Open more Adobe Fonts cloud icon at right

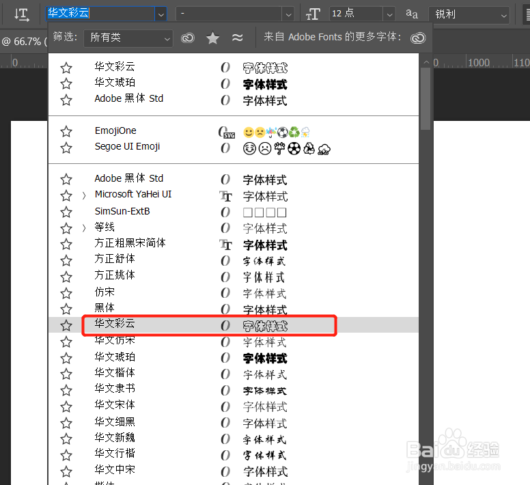418,38
